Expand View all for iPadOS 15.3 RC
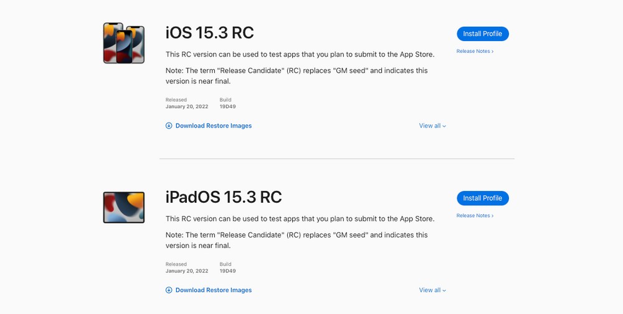The height and width of the screenshot is (314, 623). tap(432, 290)
